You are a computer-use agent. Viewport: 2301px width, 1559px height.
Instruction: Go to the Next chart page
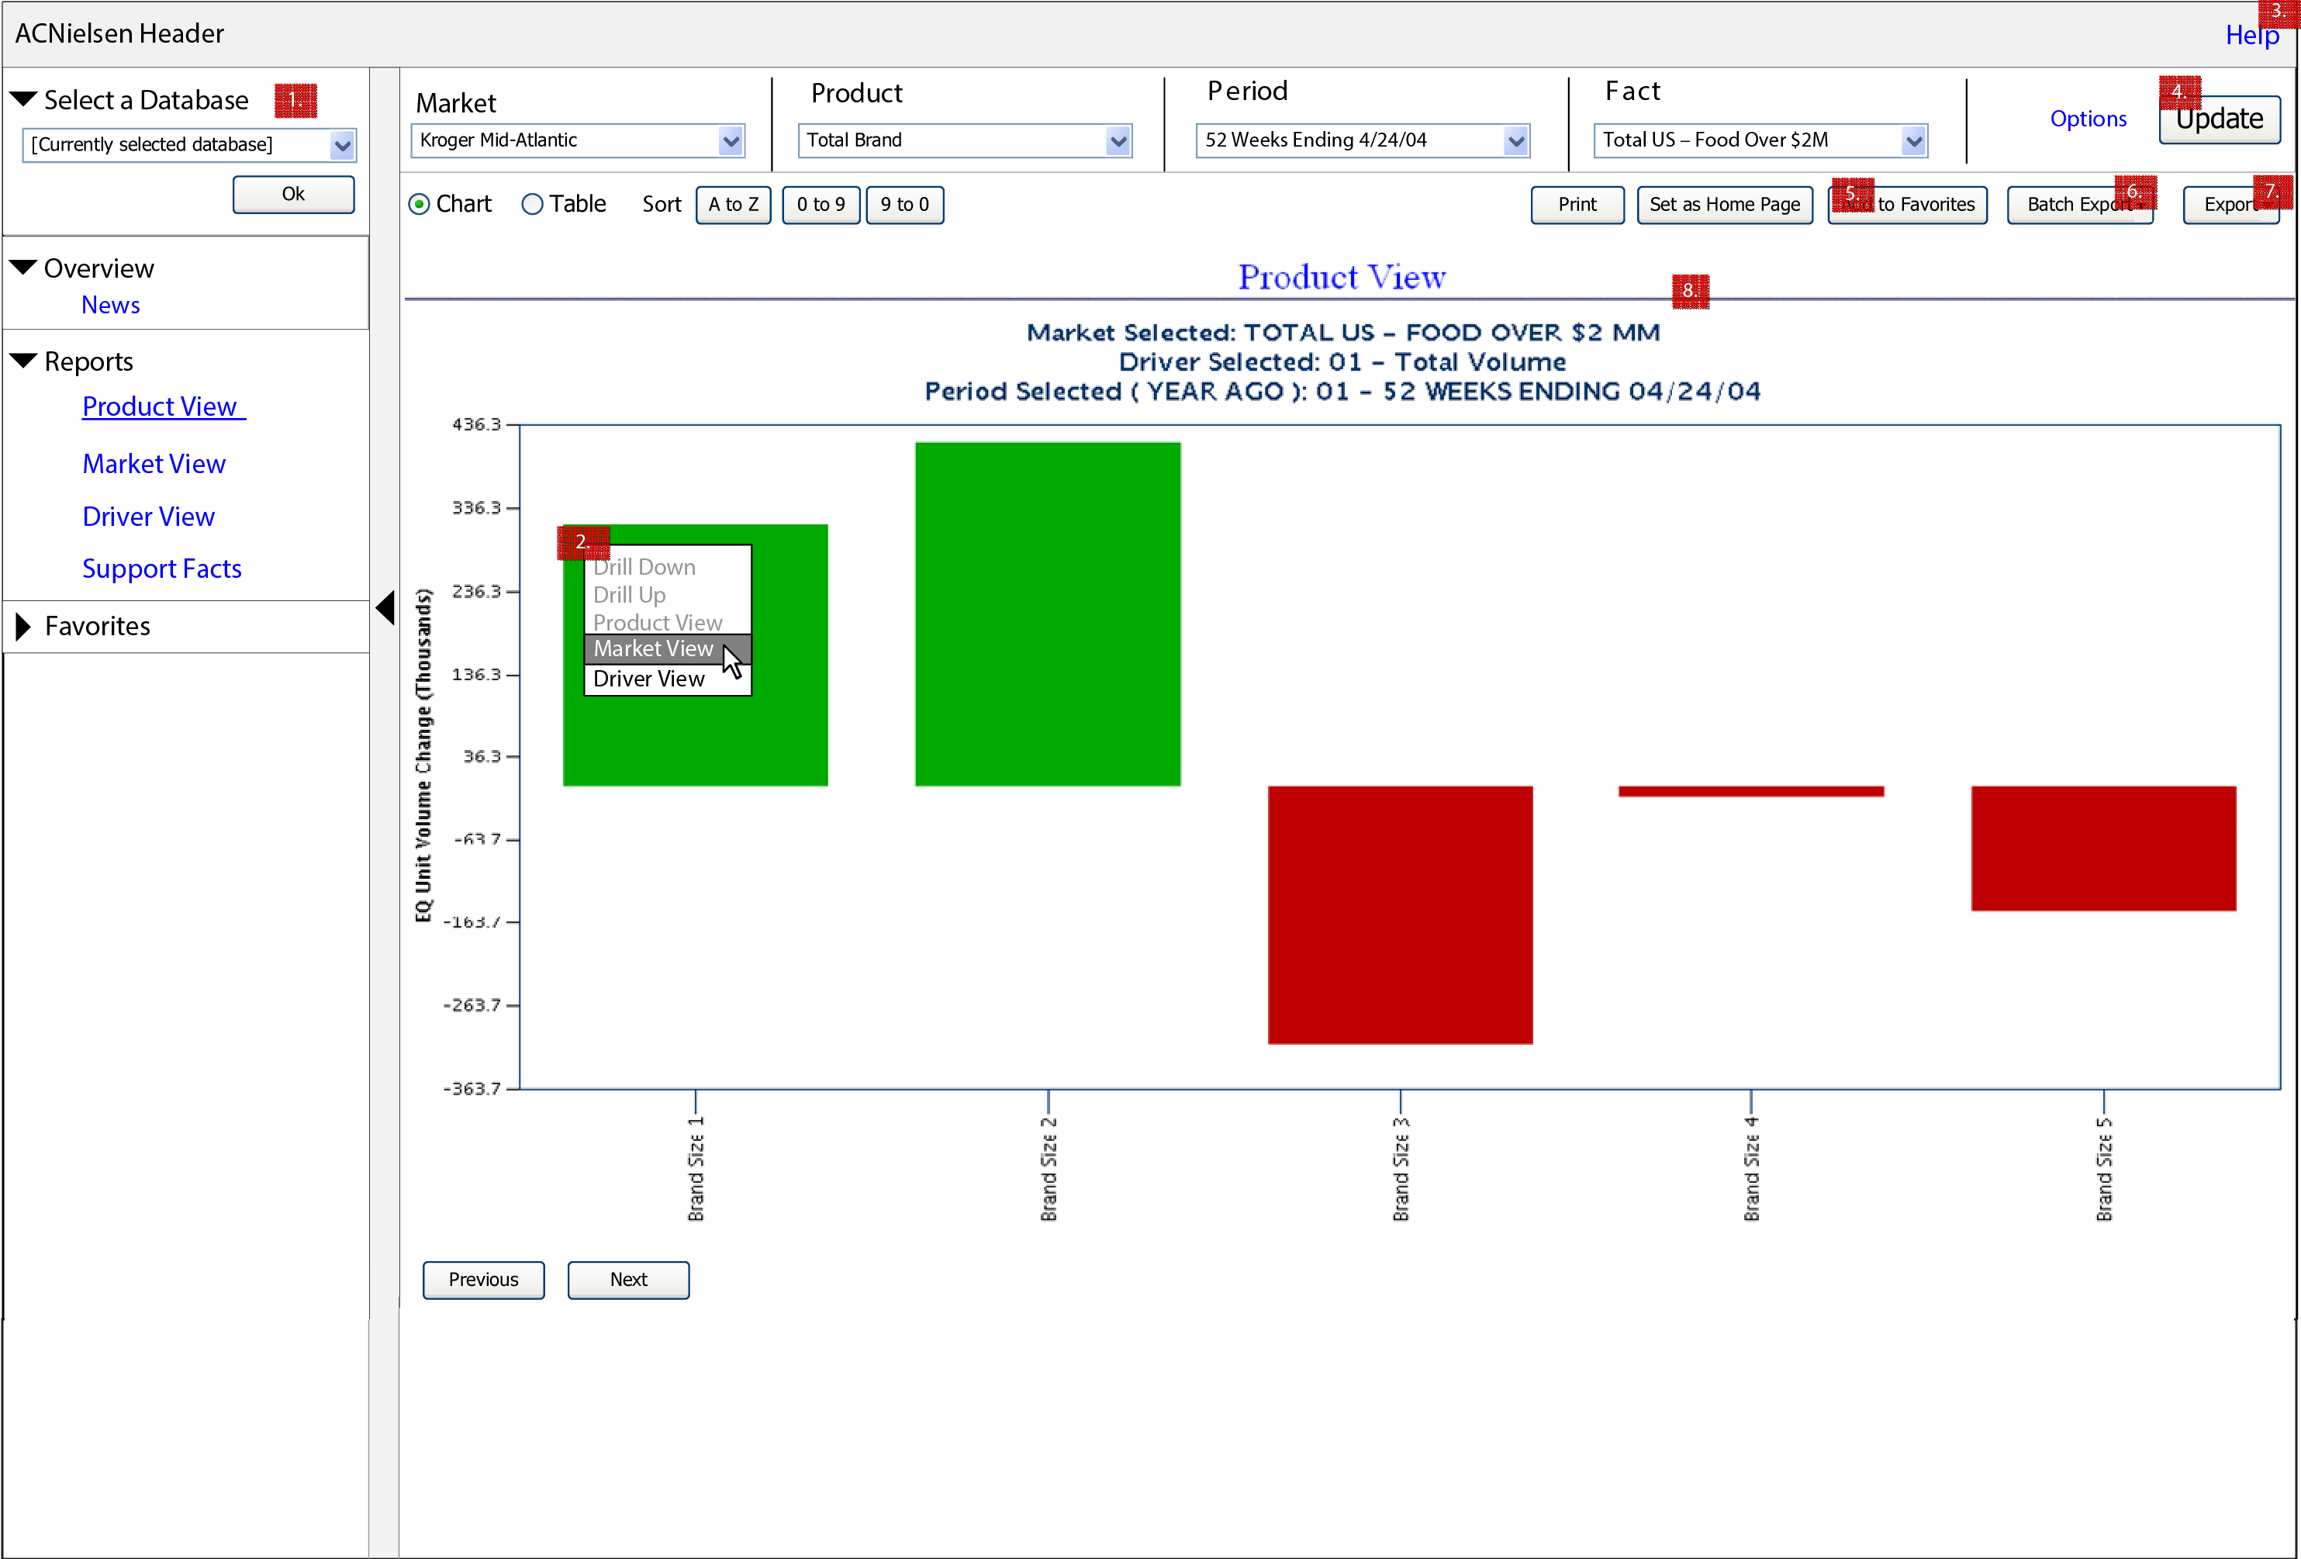pos(629,1280)
